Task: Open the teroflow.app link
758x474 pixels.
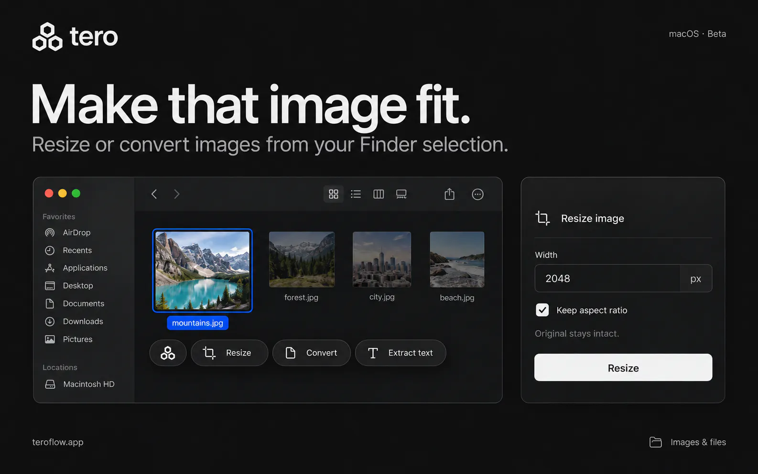Action: (x=58, y=442)
